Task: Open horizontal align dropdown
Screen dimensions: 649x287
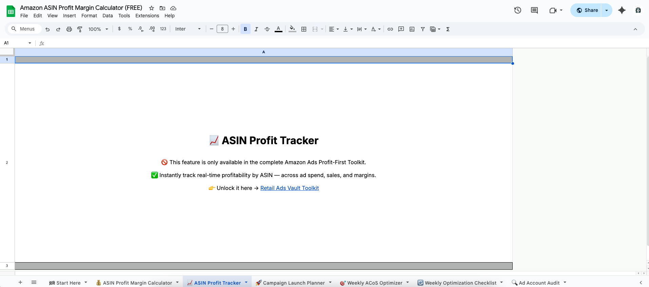Action: click(334, 29)
